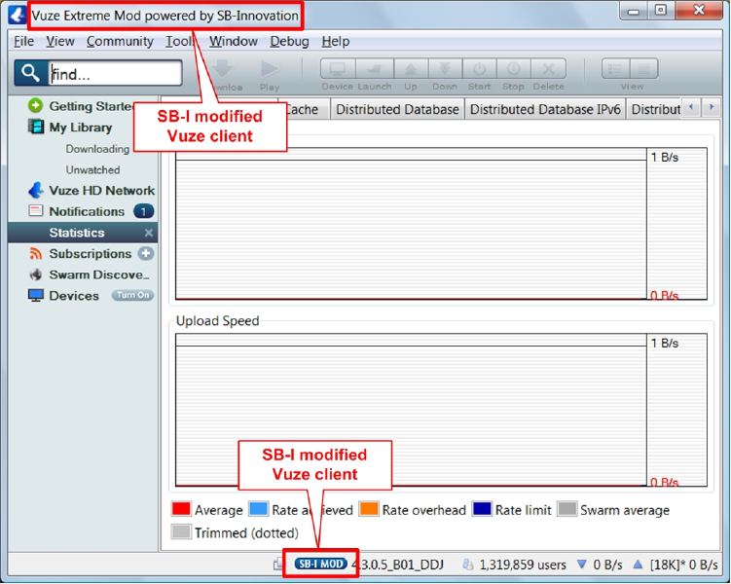731x584 pixels.
Task: Click the 1,319,859 users status text
Action: [x=523, y=565]
